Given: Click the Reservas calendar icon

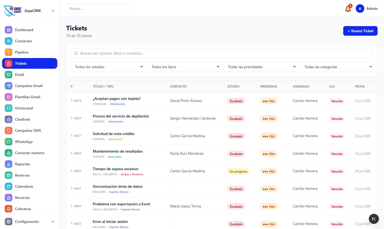Looking at the screenshot, I should (9, 175).
